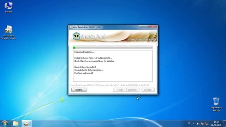Click the Atrás back button
This screenshot has width=226, height=127.
[119, 90]
